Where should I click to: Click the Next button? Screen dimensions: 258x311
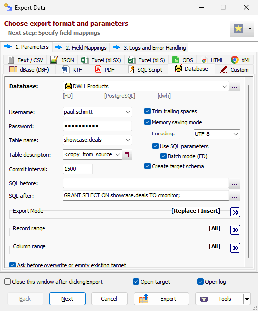click(x=67, y=299)
